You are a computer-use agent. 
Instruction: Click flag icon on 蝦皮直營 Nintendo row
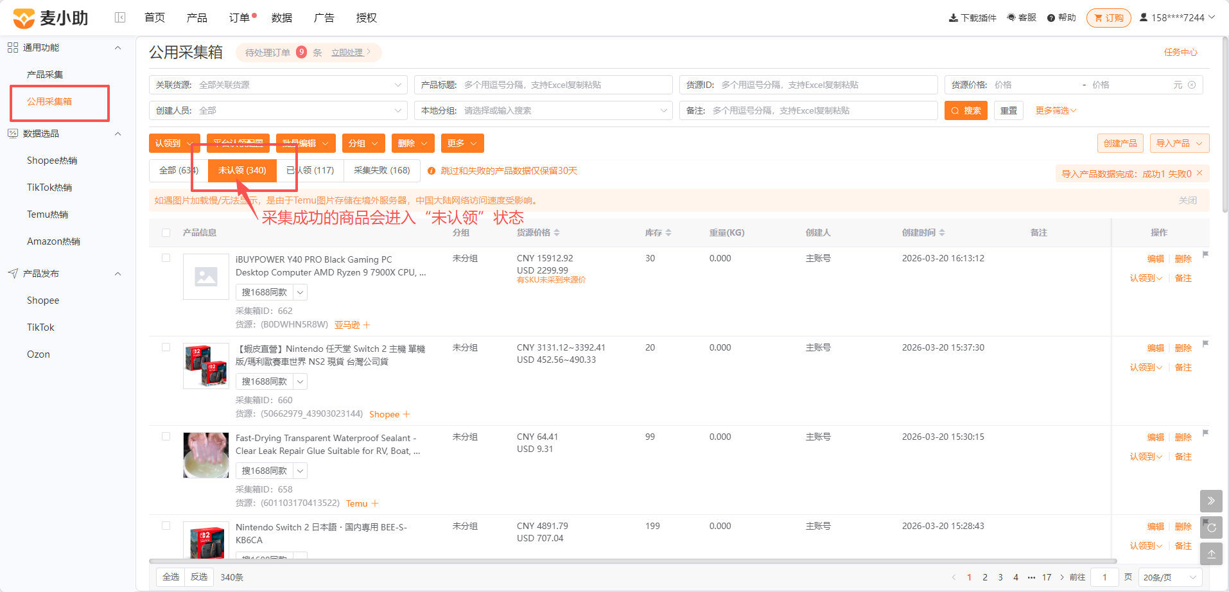[x=1205, y=344]
